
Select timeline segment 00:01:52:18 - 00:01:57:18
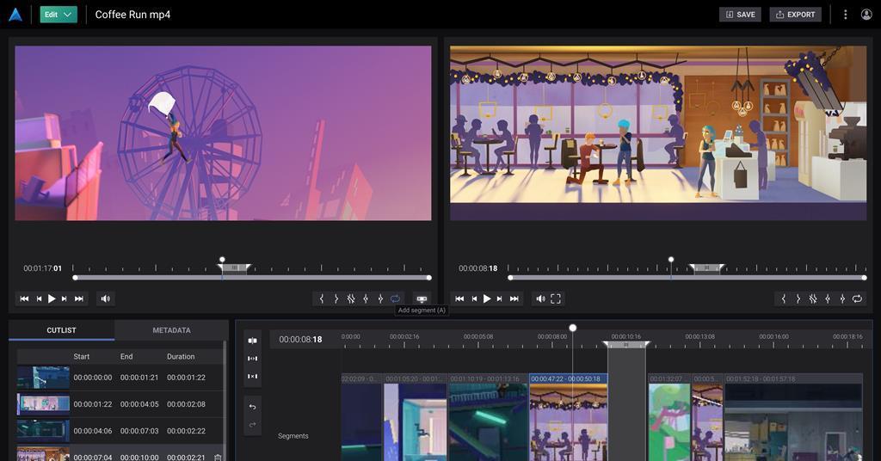(793, 419)
